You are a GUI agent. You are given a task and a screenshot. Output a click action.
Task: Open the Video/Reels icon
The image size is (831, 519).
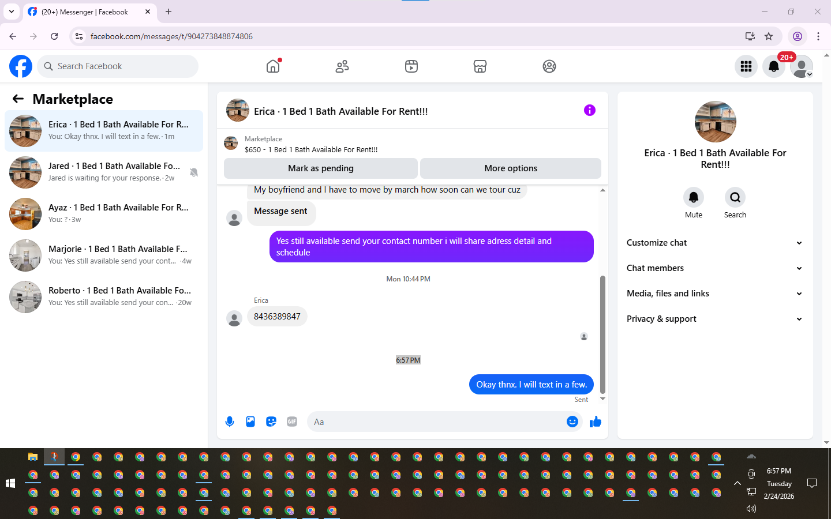click(x=411, y=66)
